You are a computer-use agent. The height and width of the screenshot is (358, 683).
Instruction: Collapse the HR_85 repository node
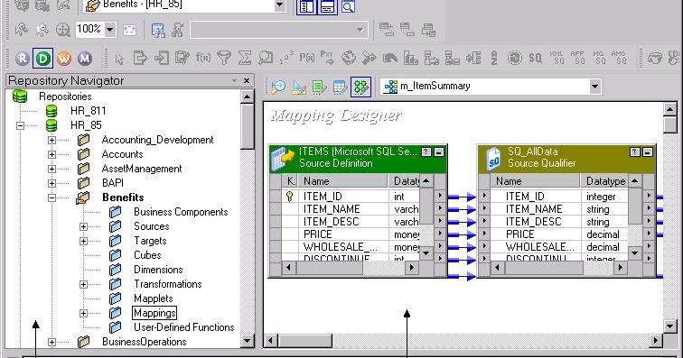(x=20, y=125)
